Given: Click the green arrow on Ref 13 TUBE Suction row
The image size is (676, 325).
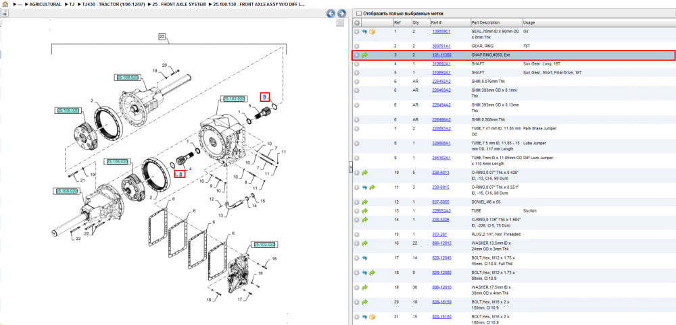Looking at the screenshot, I should (365, 210).
